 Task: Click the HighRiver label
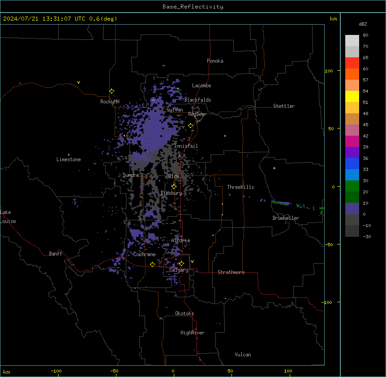tap(193, 333)
